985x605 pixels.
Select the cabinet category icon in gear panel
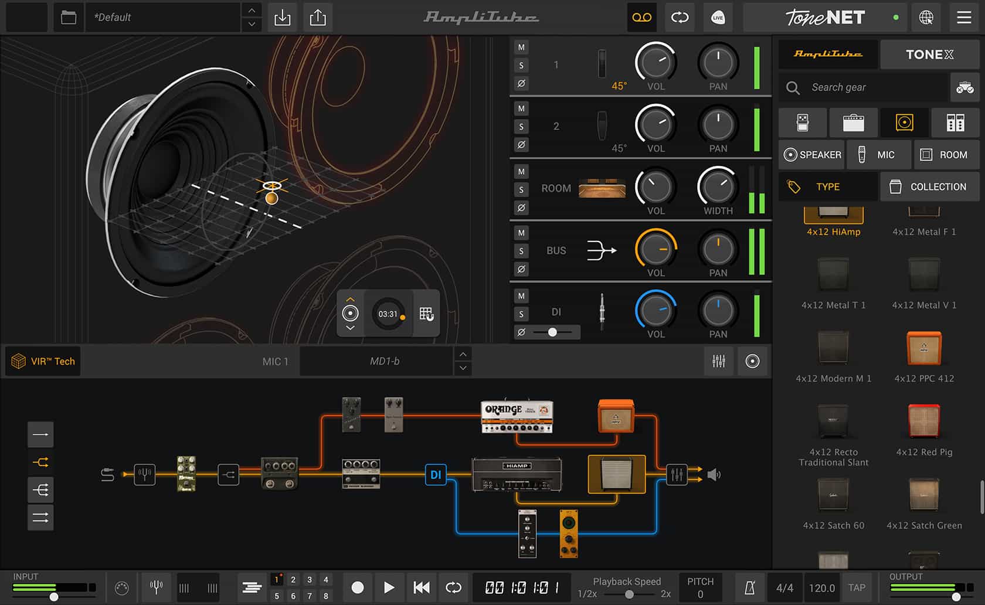click(x=904, y=123)
